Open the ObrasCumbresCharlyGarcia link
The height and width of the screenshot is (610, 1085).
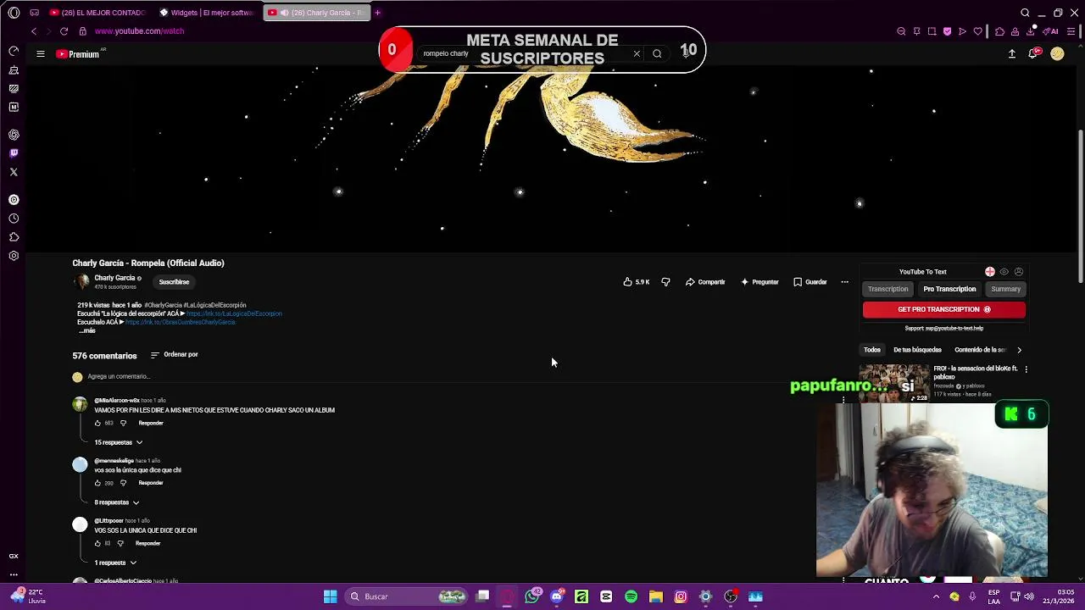(x=180, y=322)
